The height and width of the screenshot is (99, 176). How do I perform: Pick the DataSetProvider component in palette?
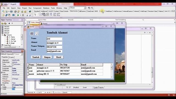(x=48, y=15)
